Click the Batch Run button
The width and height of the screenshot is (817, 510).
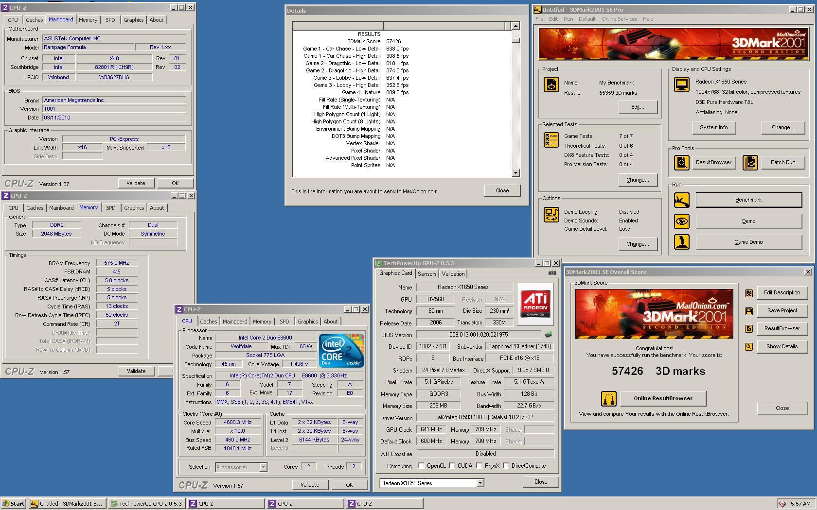pyautogui.click(x=782, y=162)
